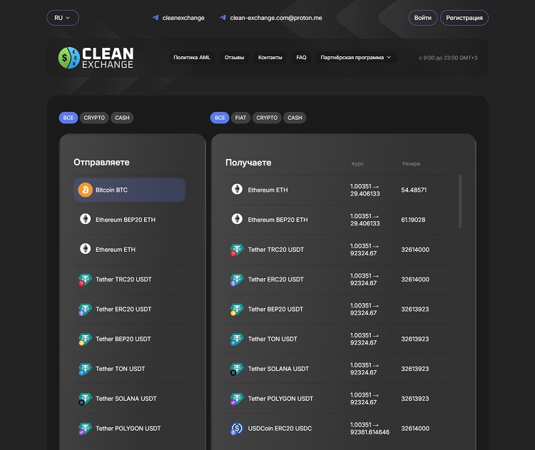Click USDCoin ERC20 USDC icon in receive list

coord(236,429)
